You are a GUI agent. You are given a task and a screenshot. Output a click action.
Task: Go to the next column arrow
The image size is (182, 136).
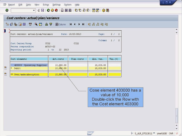pos(79,24)
